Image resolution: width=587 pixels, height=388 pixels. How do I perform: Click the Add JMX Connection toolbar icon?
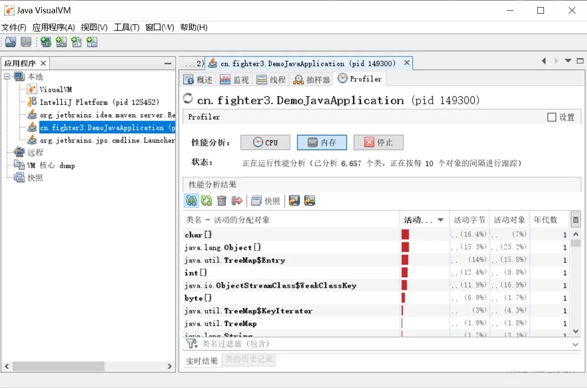pos(61,42)
